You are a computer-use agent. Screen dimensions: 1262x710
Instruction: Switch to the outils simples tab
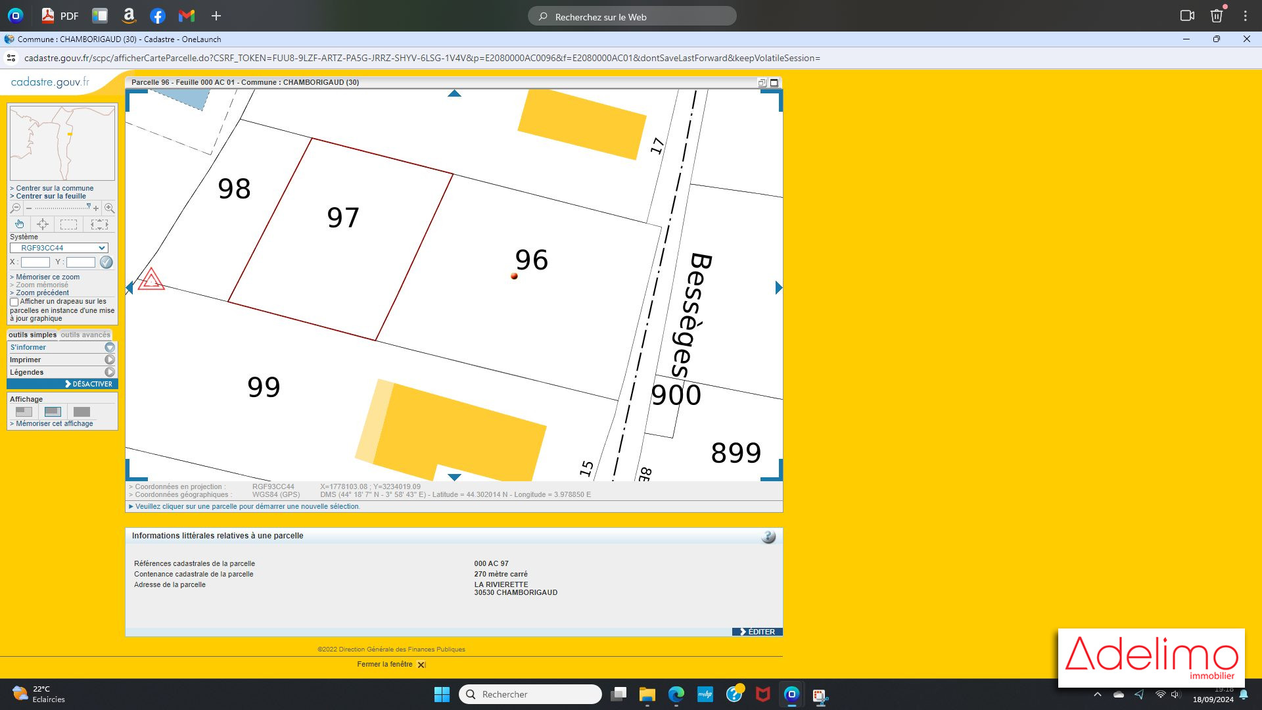pos(32,335)
